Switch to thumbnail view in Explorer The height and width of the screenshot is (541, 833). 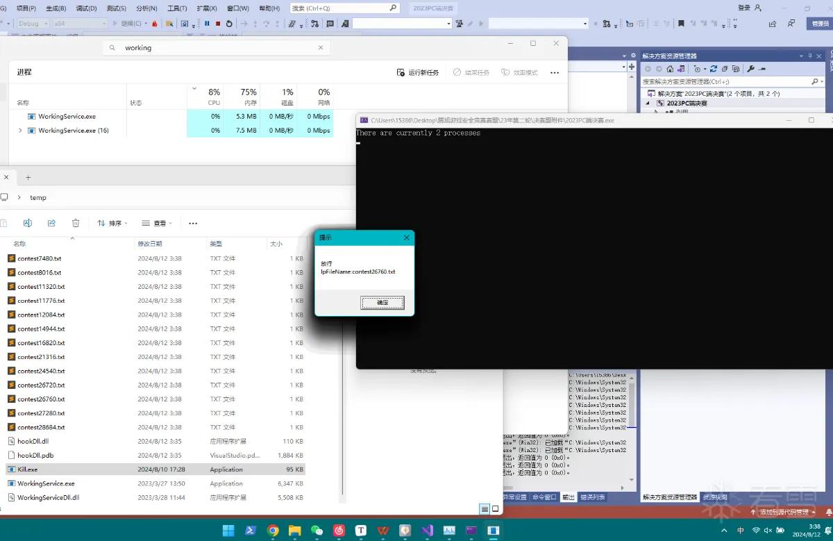click(496, 509)
